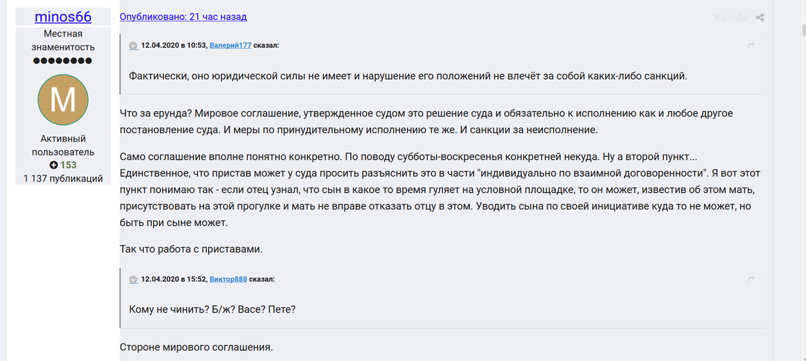Click the reputation score 153
This screenshot has height=361, width=806.
[x=68, y=165]
